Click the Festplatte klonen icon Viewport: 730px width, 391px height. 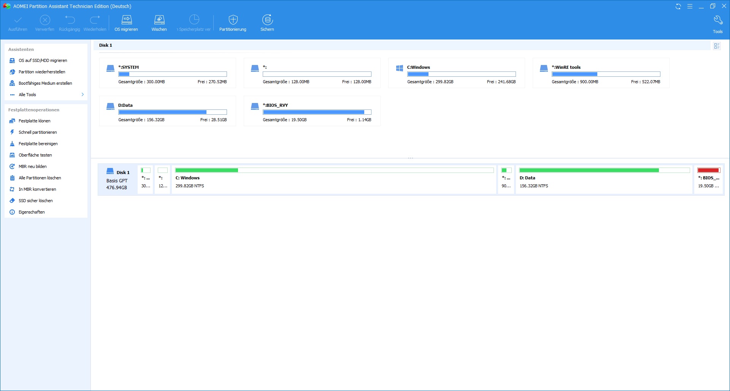coord(12,121)
